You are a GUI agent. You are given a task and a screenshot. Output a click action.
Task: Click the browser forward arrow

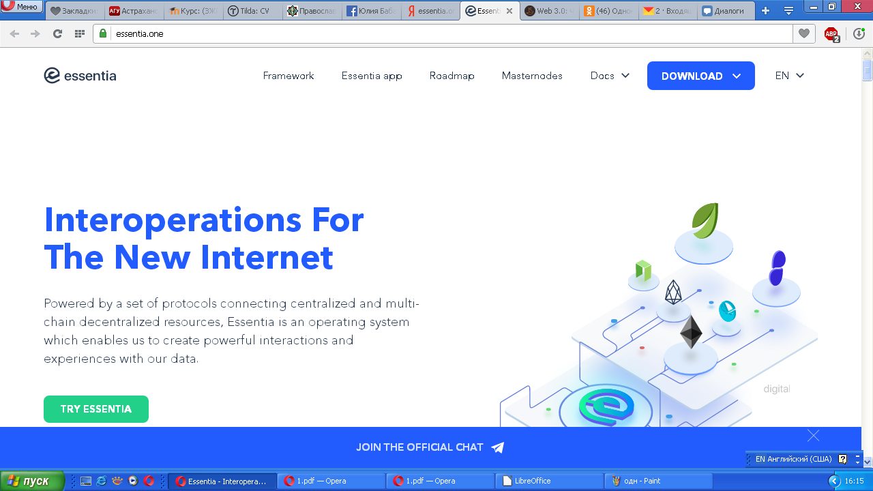pyautogui.click(x=35, y=33)
